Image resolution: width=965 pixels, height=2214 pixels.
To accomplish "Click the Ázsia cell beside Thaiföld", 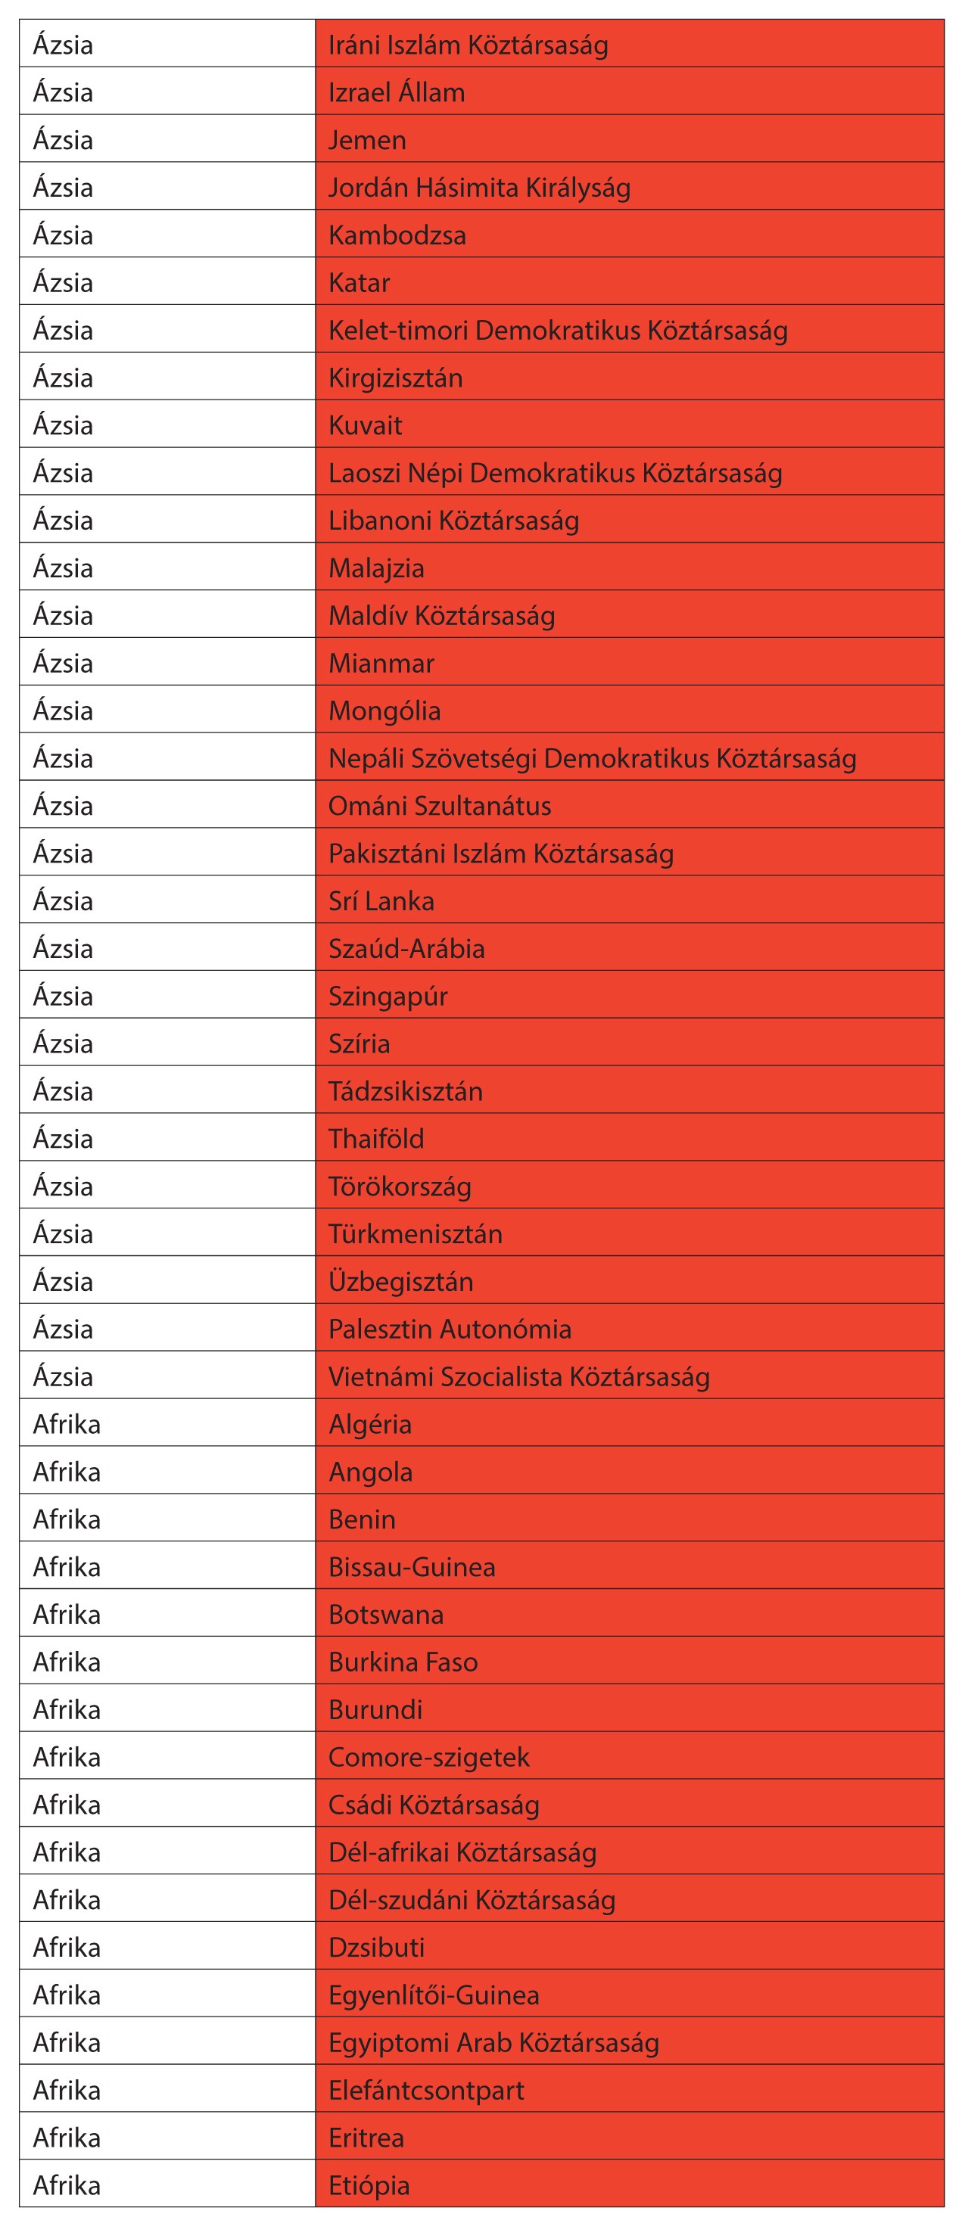I will coord(167,1139).
